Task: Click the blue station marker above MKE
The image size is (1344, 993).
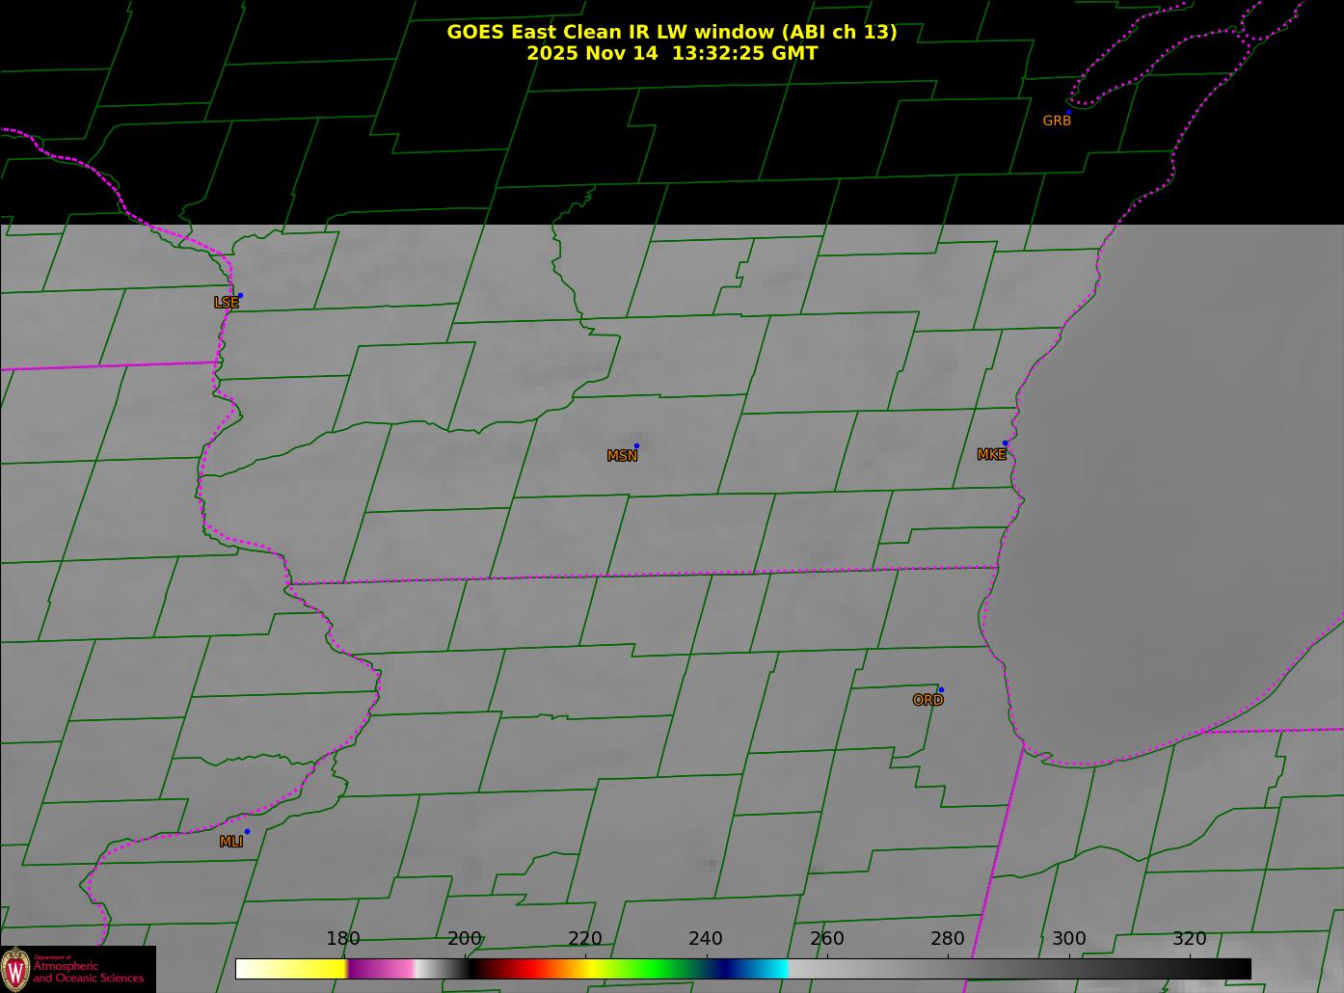Action: (1005, 443)
